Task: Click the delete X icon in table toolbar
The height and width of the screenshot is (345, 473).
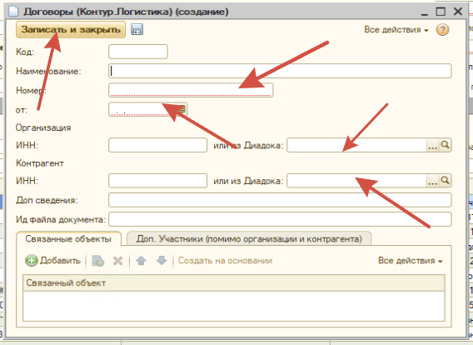Action: (117, 261)
